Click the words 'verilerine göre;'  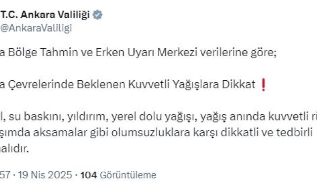238,53
